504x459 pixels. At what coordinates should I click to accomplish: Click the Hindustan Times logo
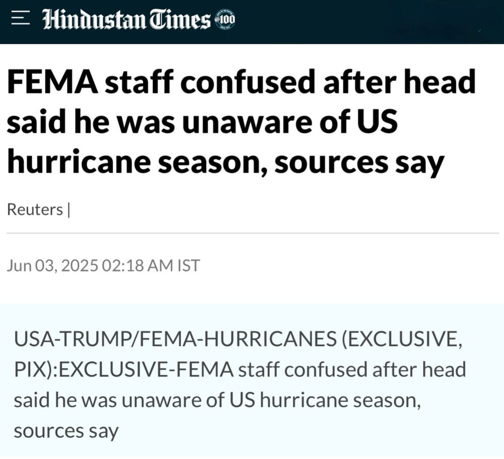(x=126, y=20)
